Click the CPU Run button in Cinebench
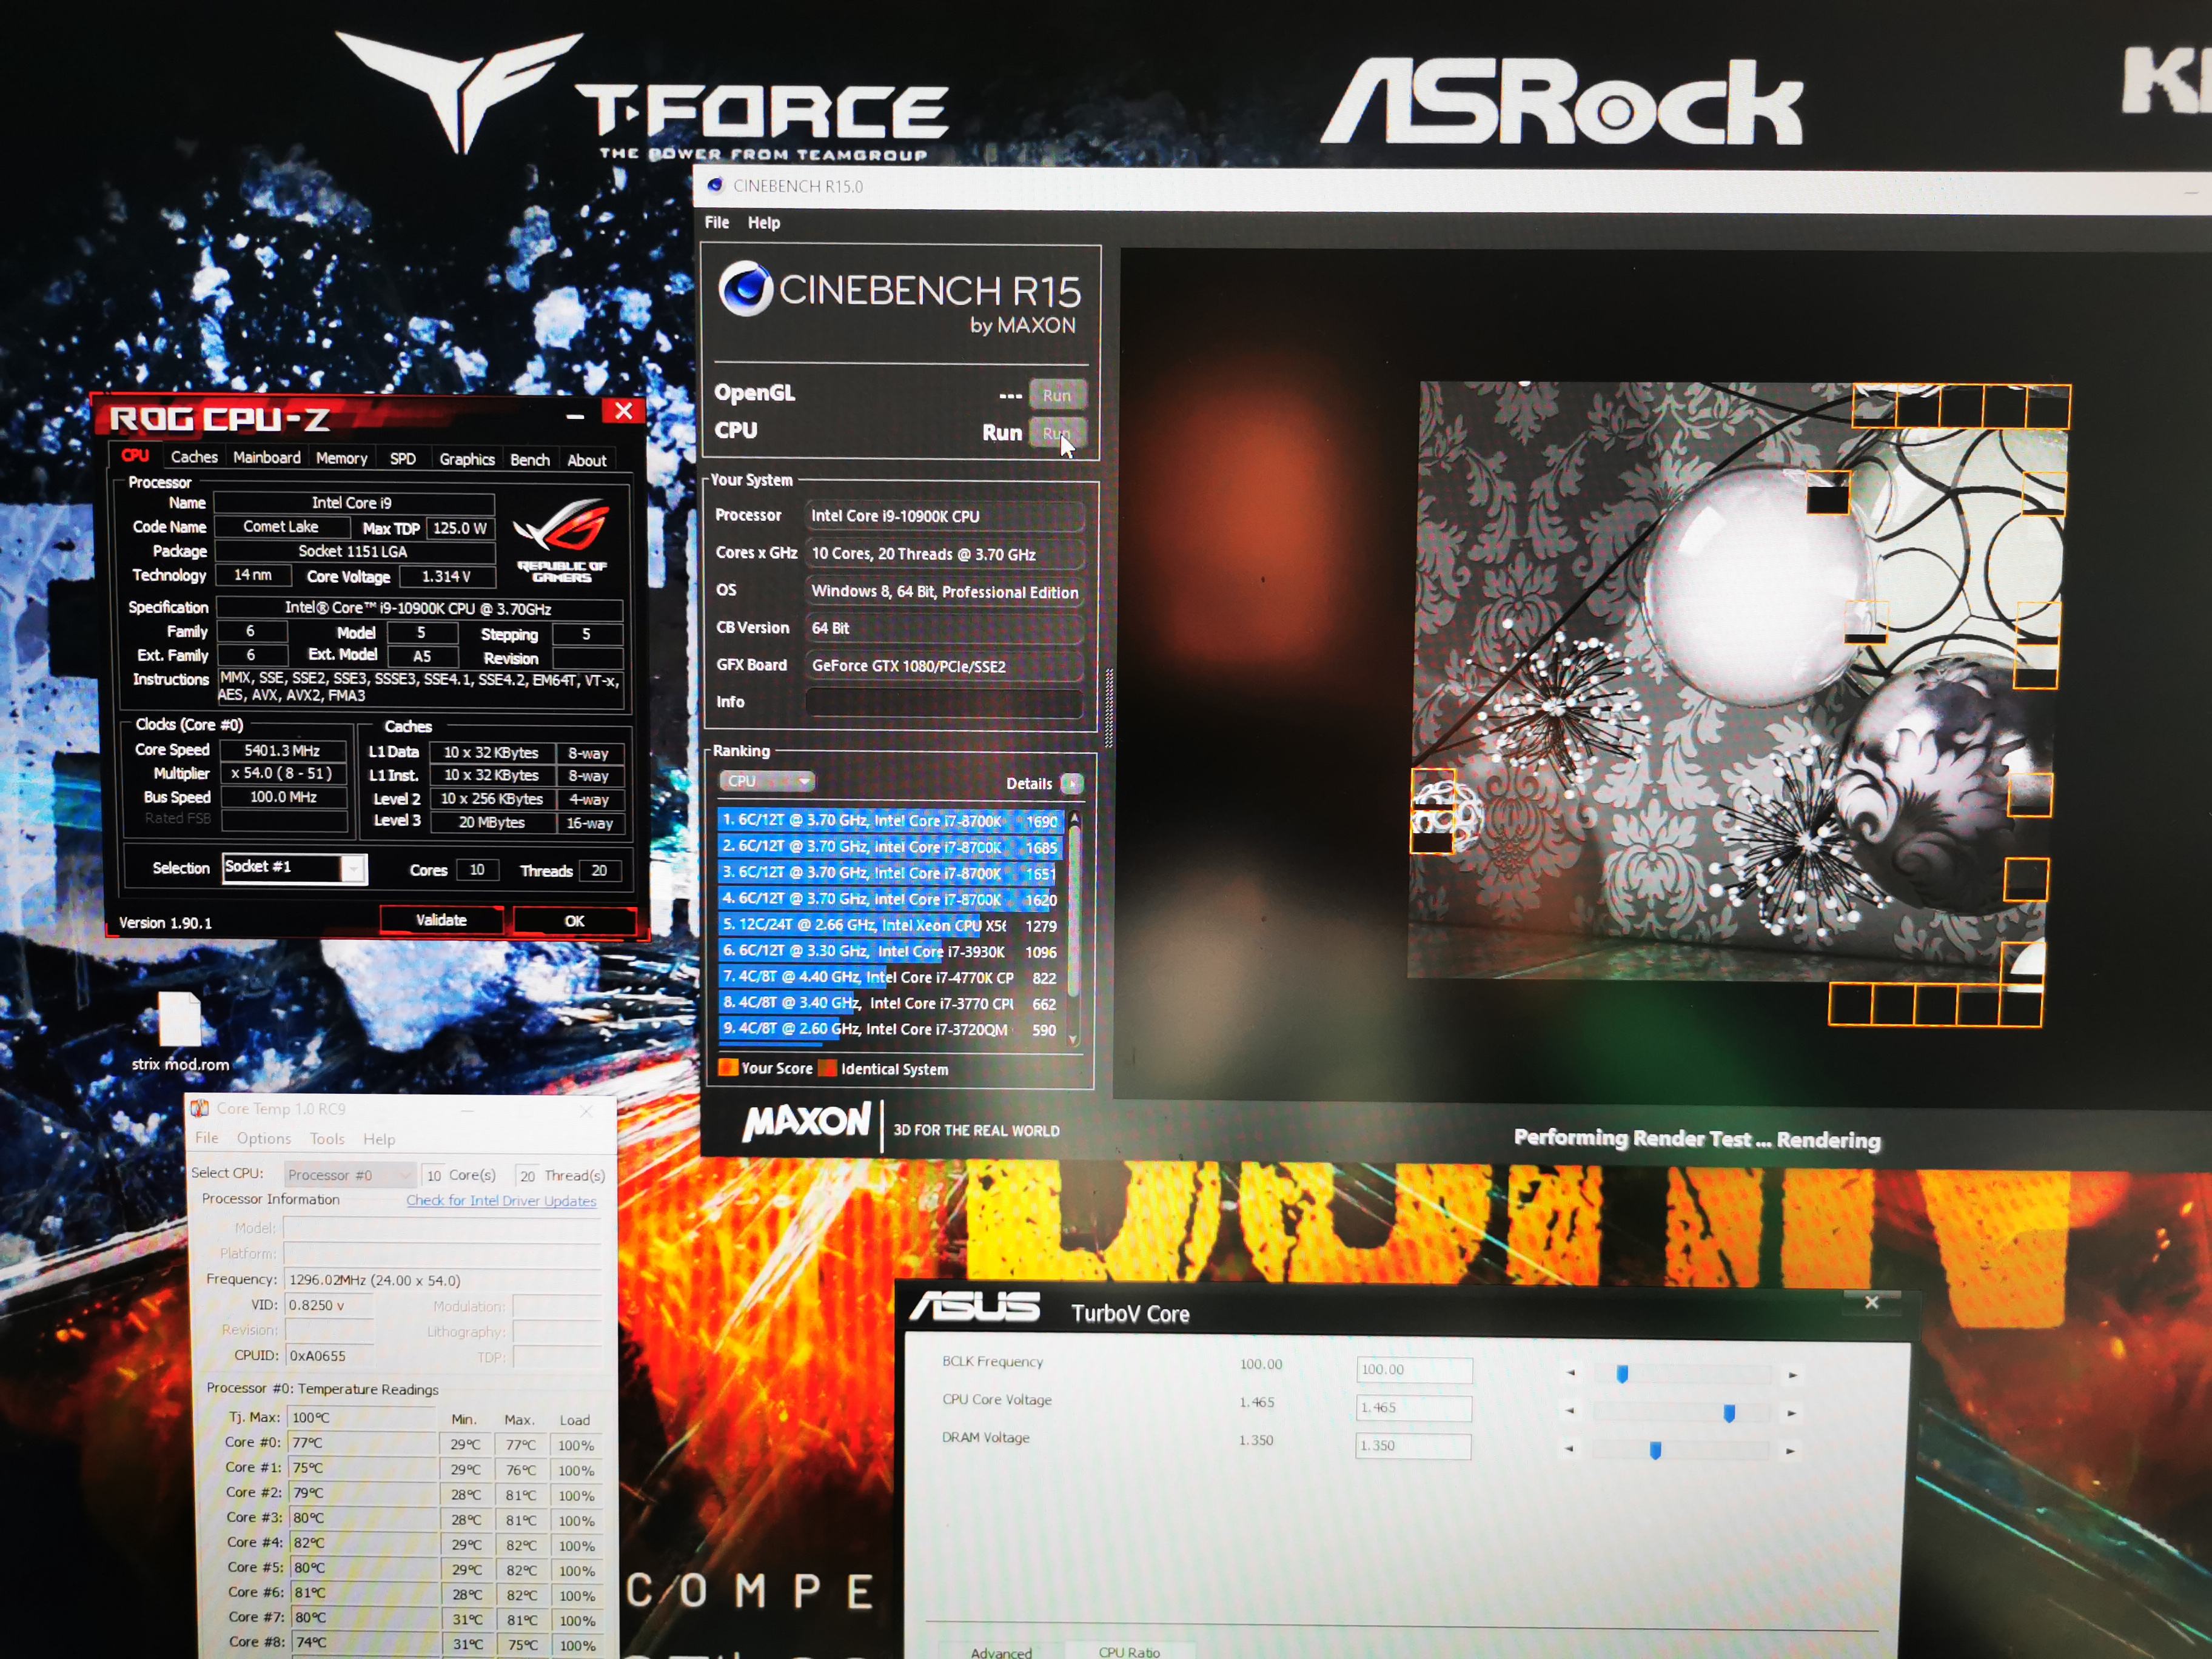Image resolution: width=2212 pixels, height=1659 pixels. click(1057, 433)
